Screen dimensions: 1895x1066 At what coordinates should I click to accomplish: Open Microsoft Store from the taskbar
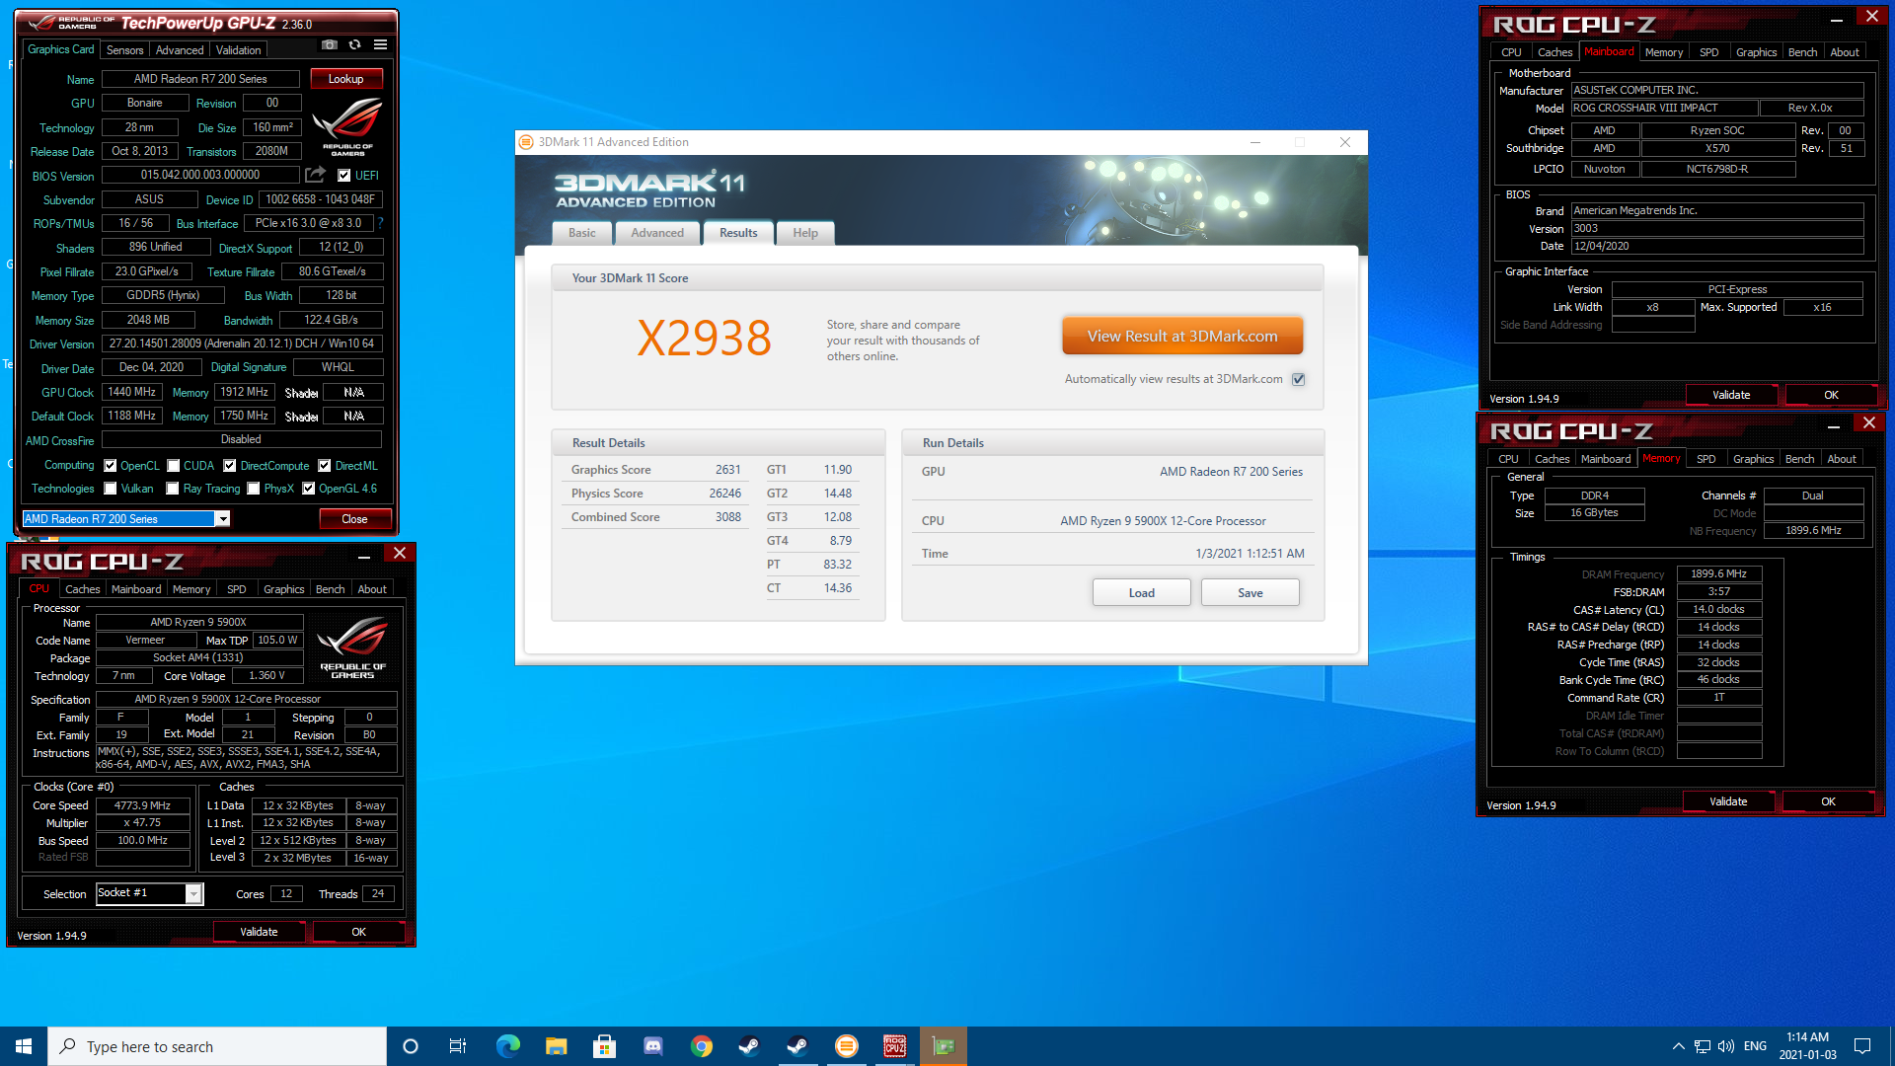pyautogui.click(x=604, y=1046)
